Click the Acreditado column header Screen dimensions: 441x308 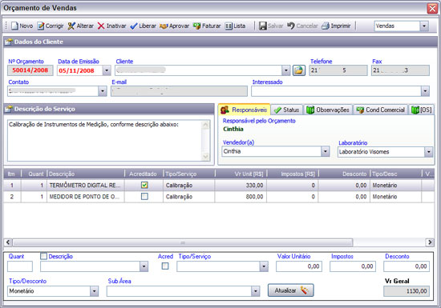point(144,174)
